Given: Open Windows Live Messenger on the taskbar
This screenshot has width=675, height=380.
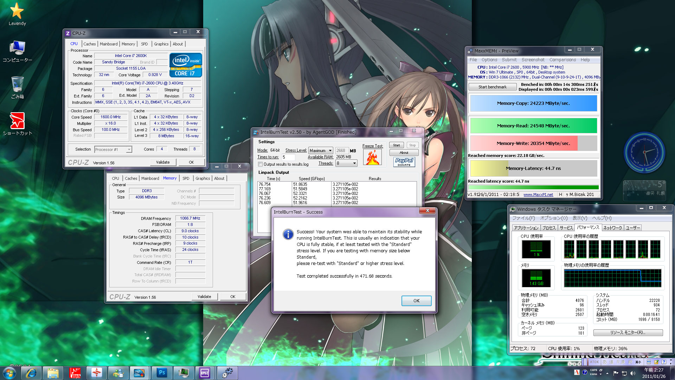Looking at the screenshot, I should pyautogui.click(x=118, y=373).
